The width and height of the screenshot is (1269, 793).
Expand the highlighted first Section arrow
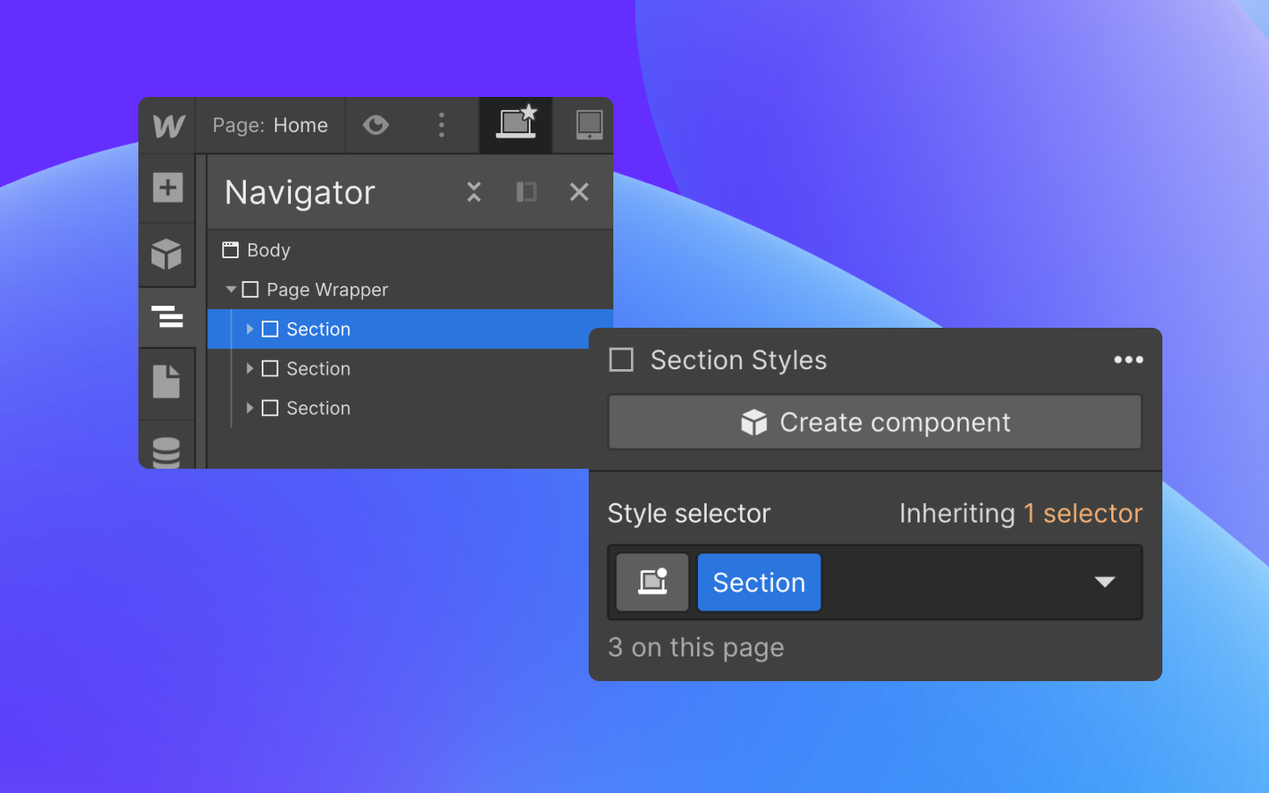click(x=249, y=329)
